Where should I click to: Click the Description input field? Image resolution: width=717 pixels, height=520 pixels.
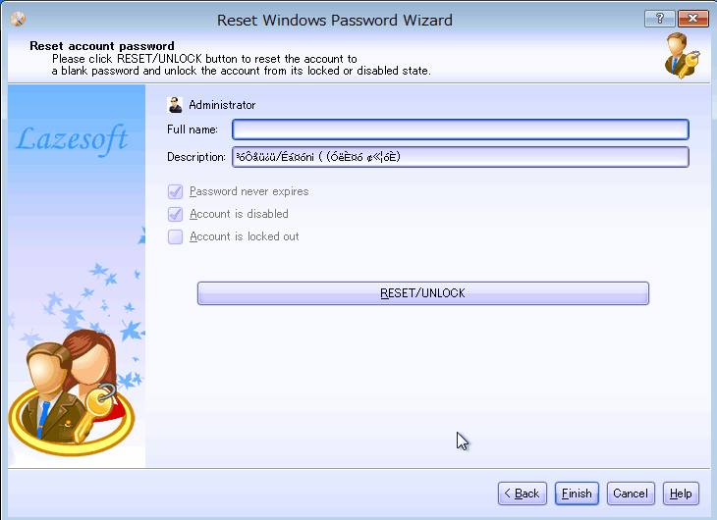[461, 157]
